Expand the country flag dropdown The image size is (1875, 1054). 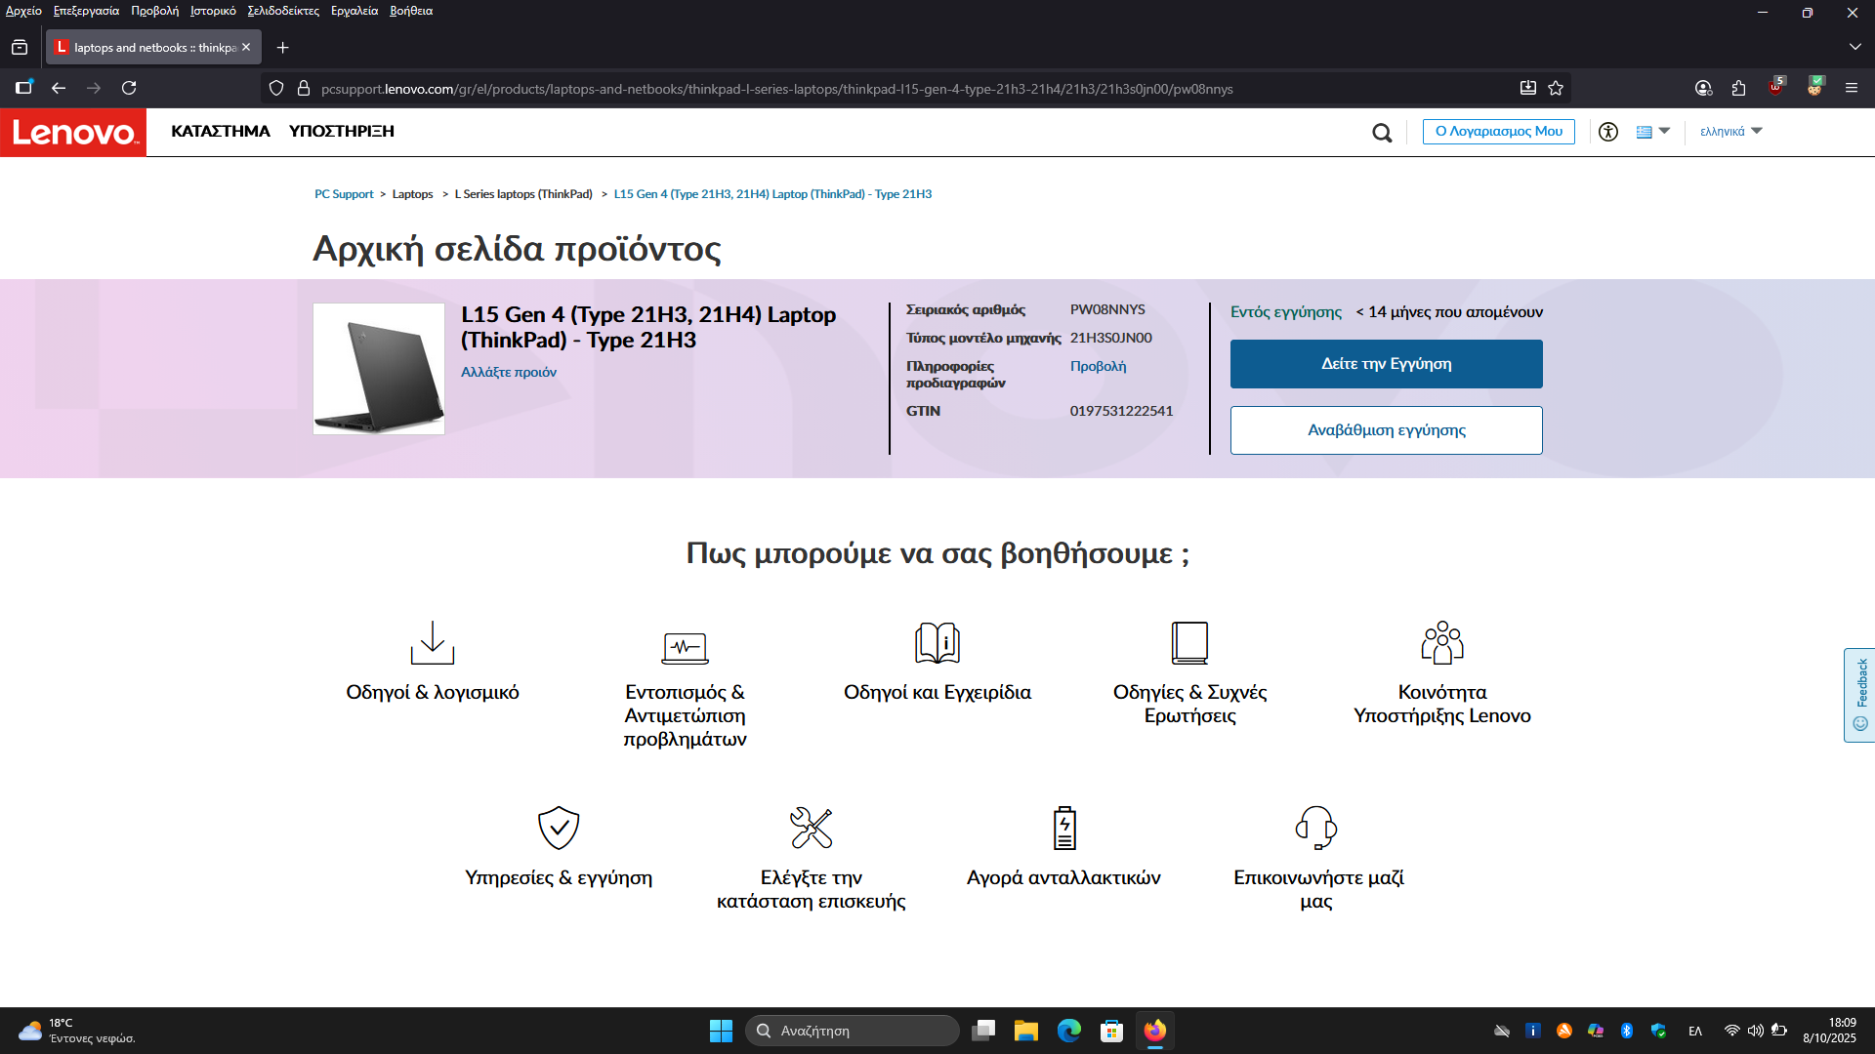[x=1653, y=132]
